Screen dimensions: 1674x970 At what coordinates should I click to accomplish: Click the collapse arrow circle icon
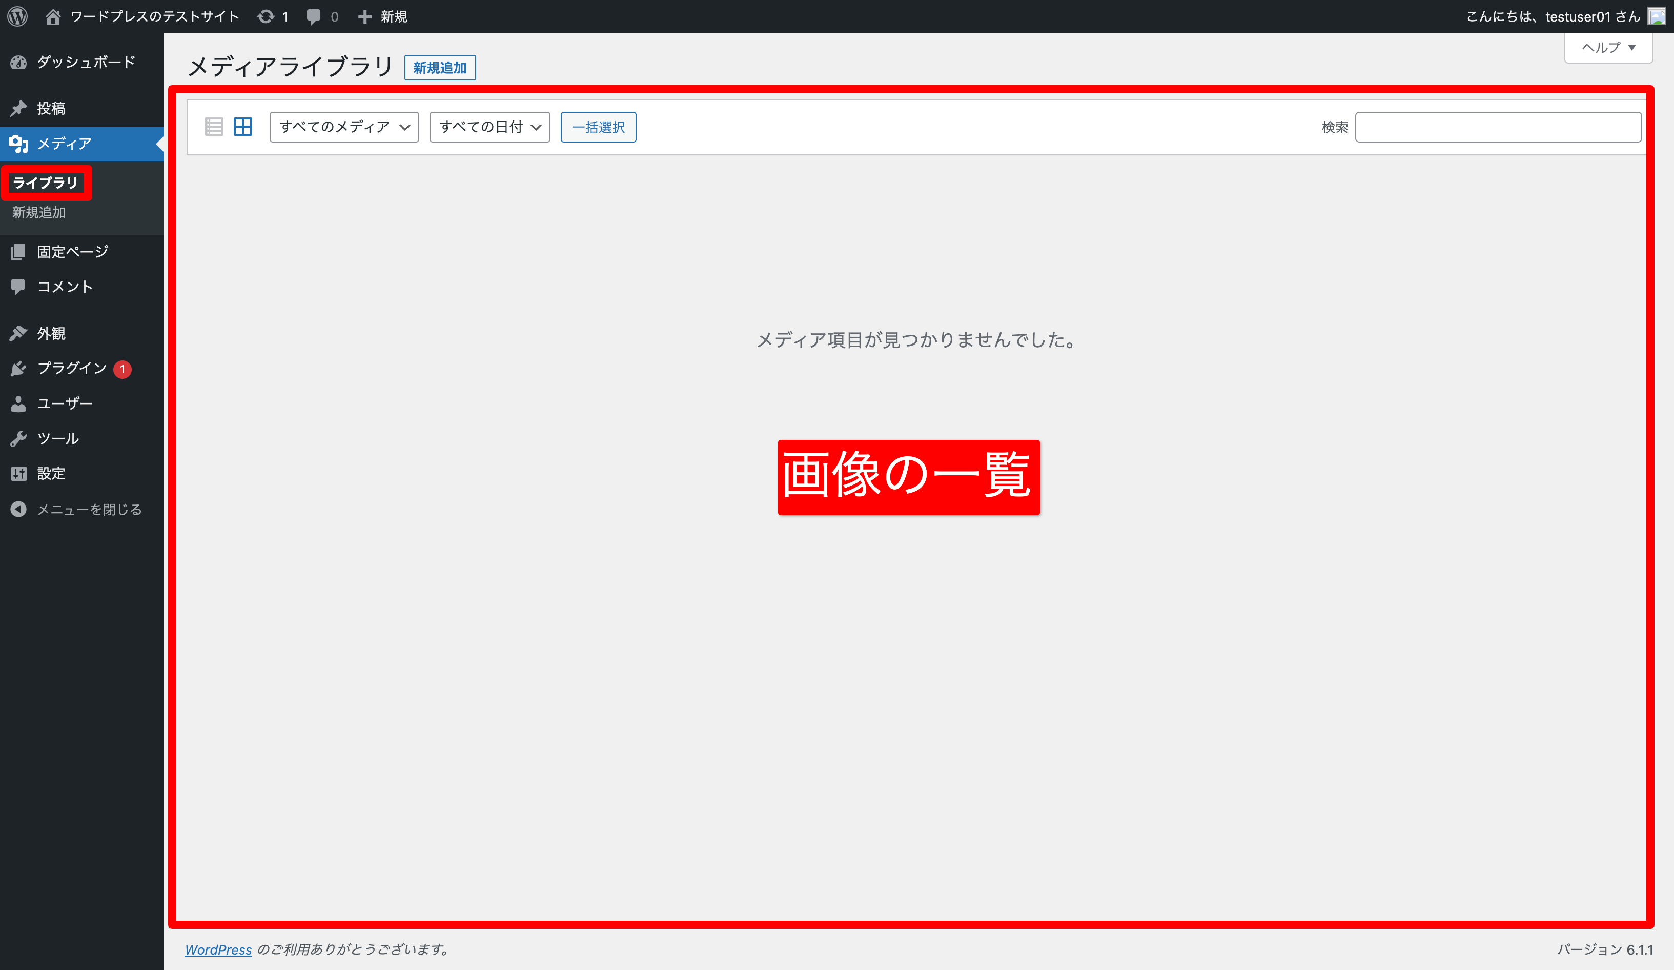click(x=18, y=510)
